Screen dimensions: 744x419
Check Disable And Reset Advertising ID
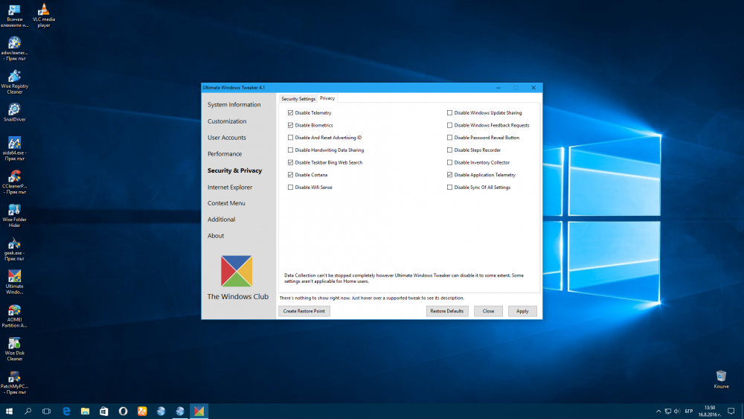tap(290, 138)
